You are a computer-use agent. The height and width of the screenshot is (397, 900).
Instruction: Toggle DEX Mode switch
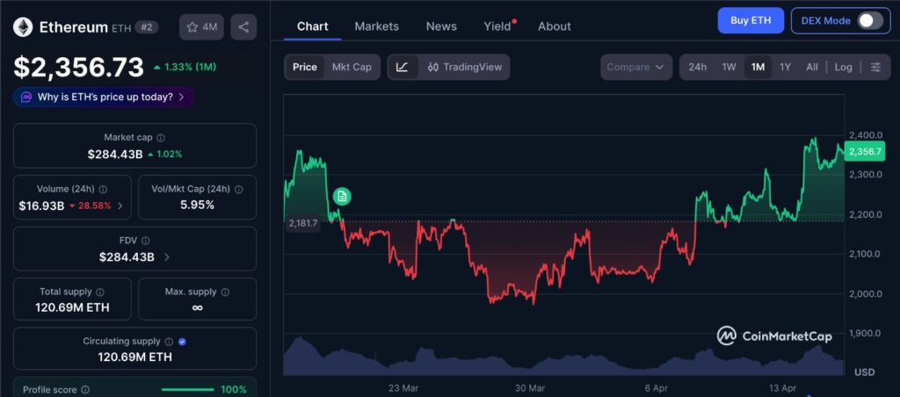[870, 21]
